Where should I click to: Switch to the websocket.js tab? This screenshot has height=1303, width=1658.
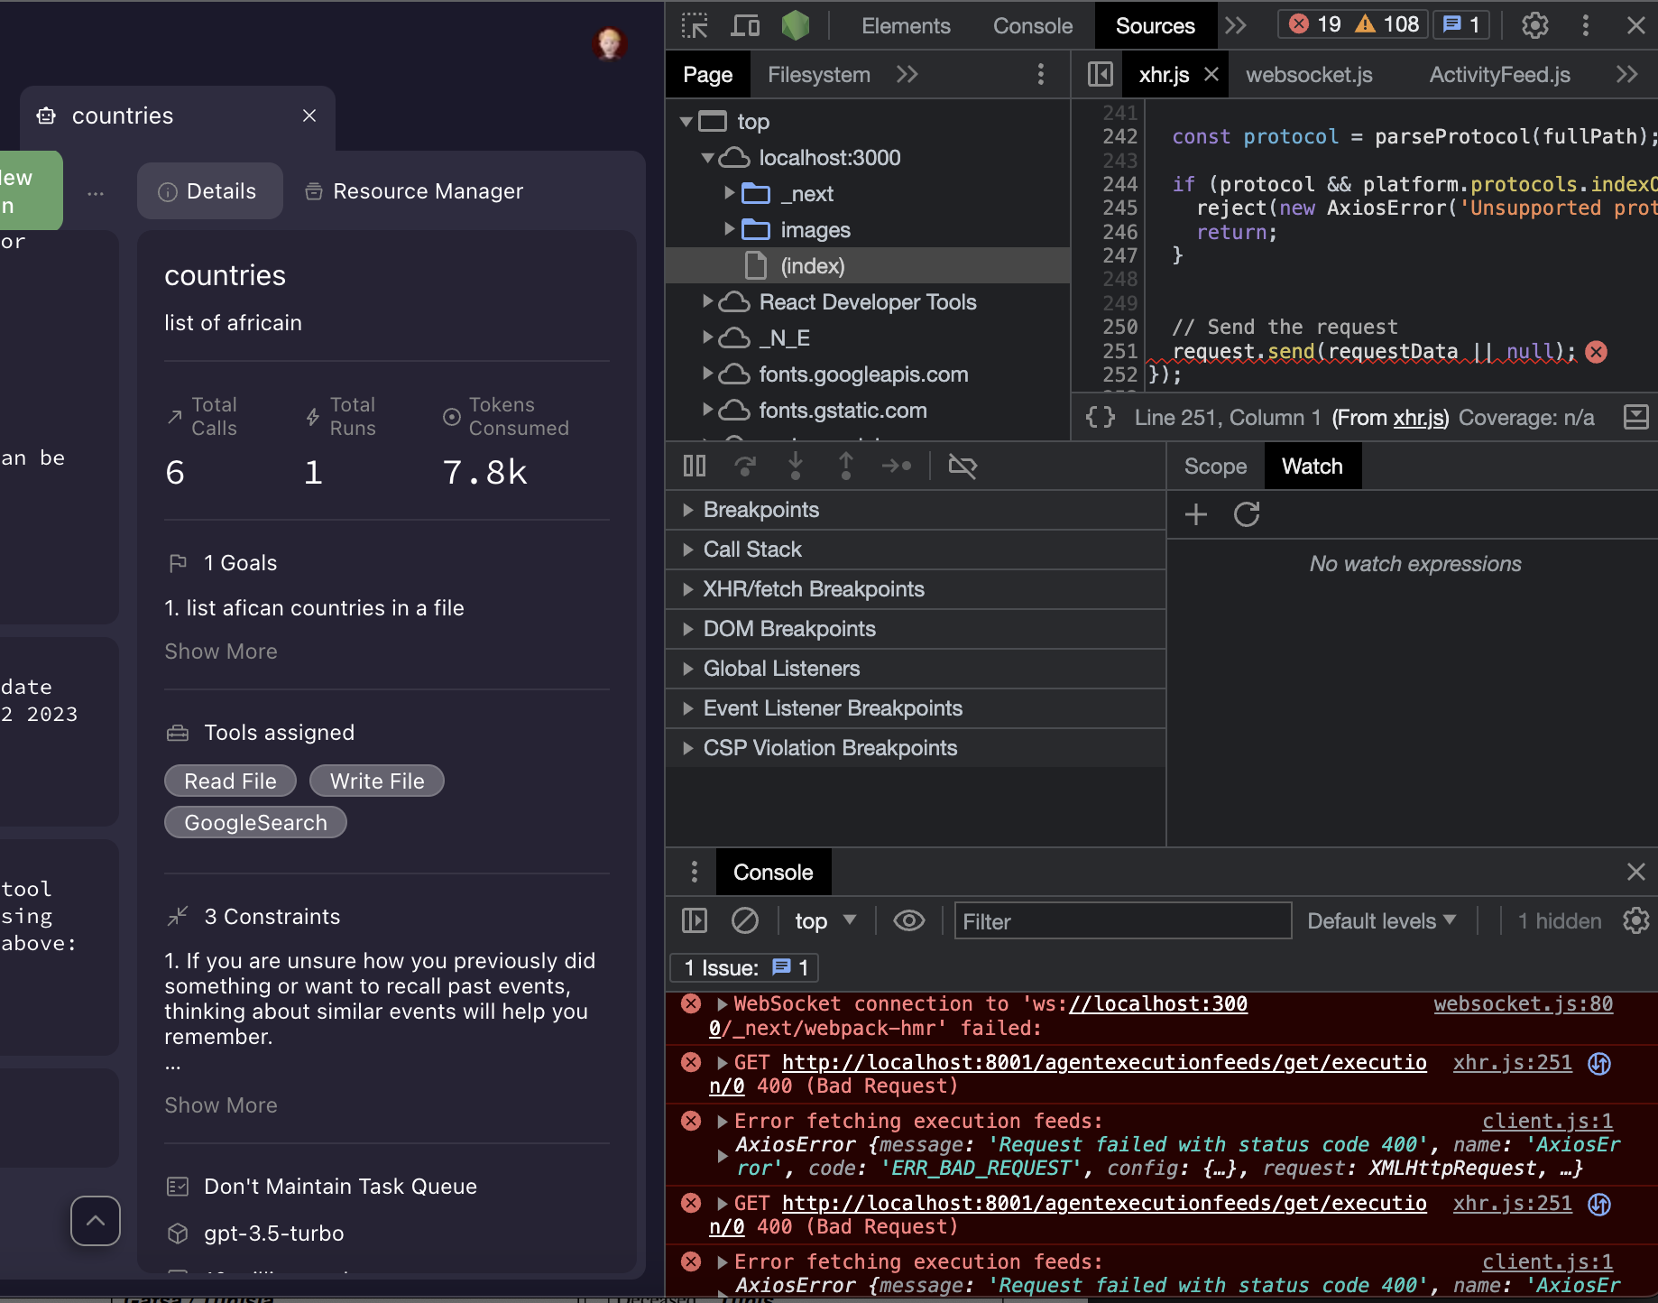click(1309, 74)
